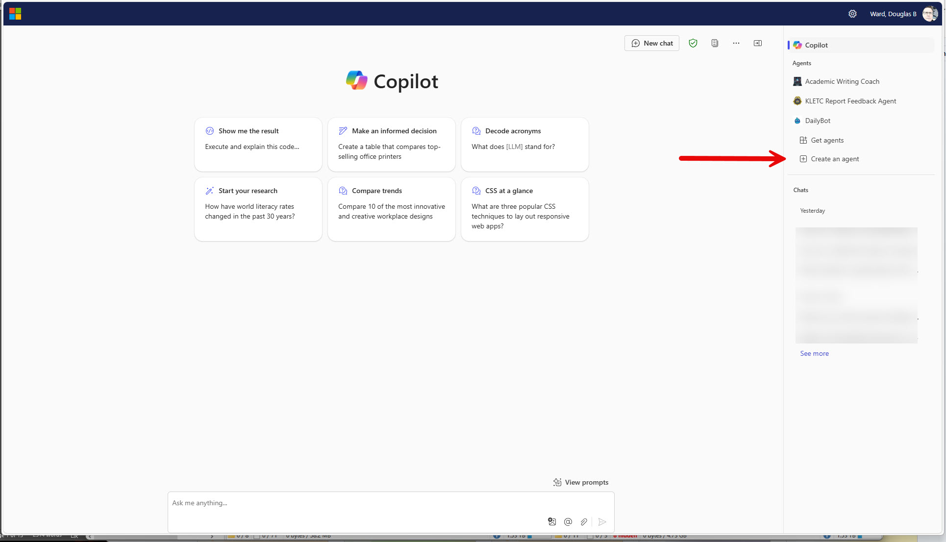Open the attach file paperclip icon
The width and height of the screenshot is (946, 542).
pyautogui.click(x=584, y=522)
